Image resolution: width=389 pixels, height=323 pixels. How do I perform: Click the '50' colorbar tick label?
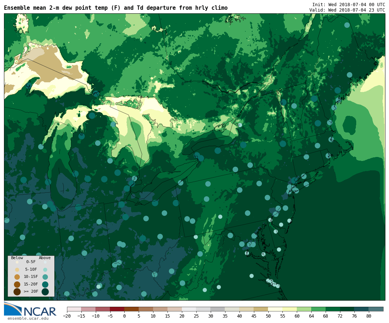(268, 316)
